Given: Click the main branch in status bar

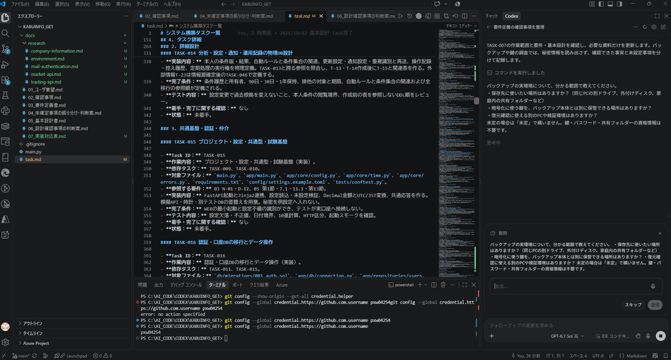Looking at the screenshot, I should [20, 355].
